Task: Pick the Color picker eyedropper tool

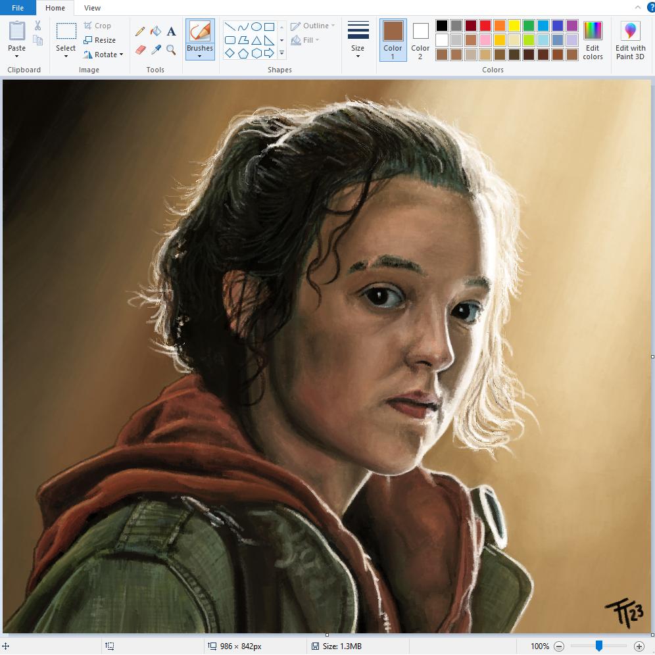Action: pyautogui.click(x=156, y=50)
